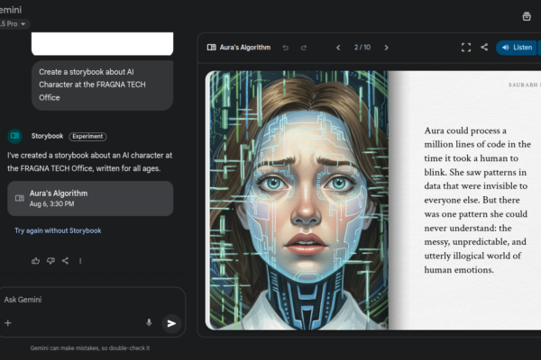Click the undo arrow in the storybook toolbar
Image resolution: width=541 pixels, height=360 pixels.
click(286, 47)
